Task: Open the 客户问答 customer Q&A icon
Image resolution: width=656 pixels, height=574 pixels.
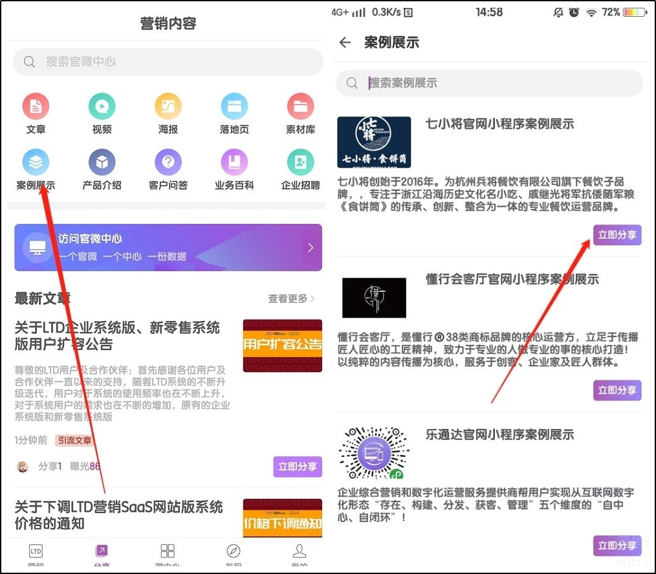Action: [168, 162]
